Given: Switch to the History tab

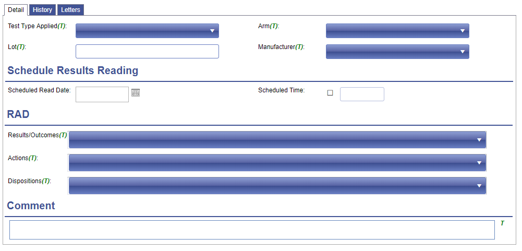Looking at the screenshot, I should pos(42,10).
